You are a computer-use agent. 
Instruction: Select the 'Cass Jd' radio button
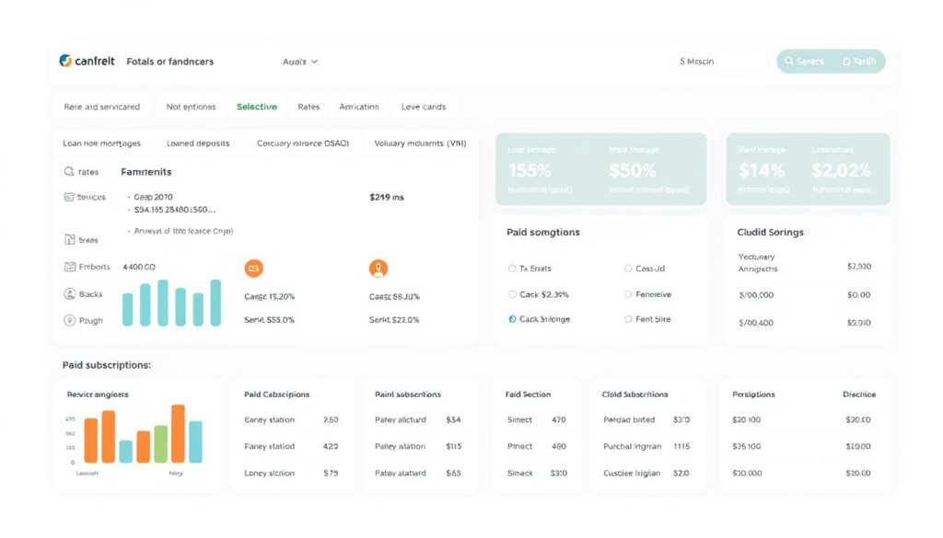pos(628,269)
